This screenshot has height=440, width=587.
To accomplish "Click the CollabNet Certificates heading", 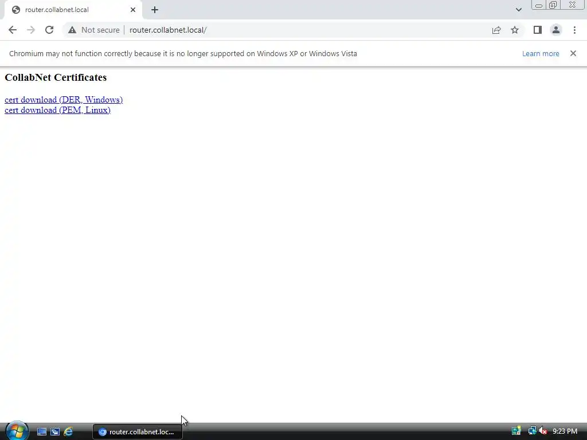I will coord(56,77).
